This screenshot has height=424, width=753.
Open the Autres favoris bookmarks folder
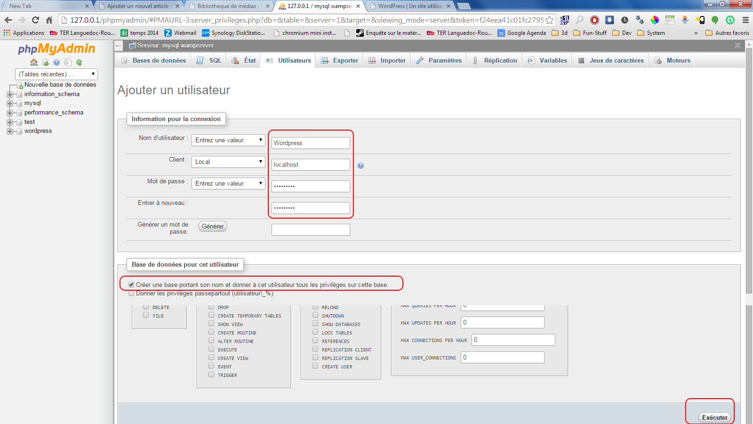tap(728, 33)
